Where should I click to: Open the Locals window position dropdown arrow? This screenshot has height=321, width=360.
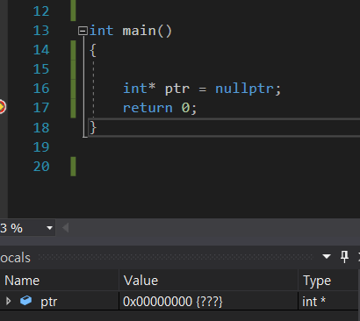[327, 257]
